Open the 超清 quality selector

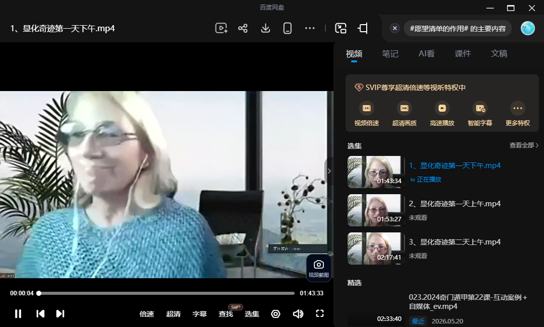[x=173, y=314]
